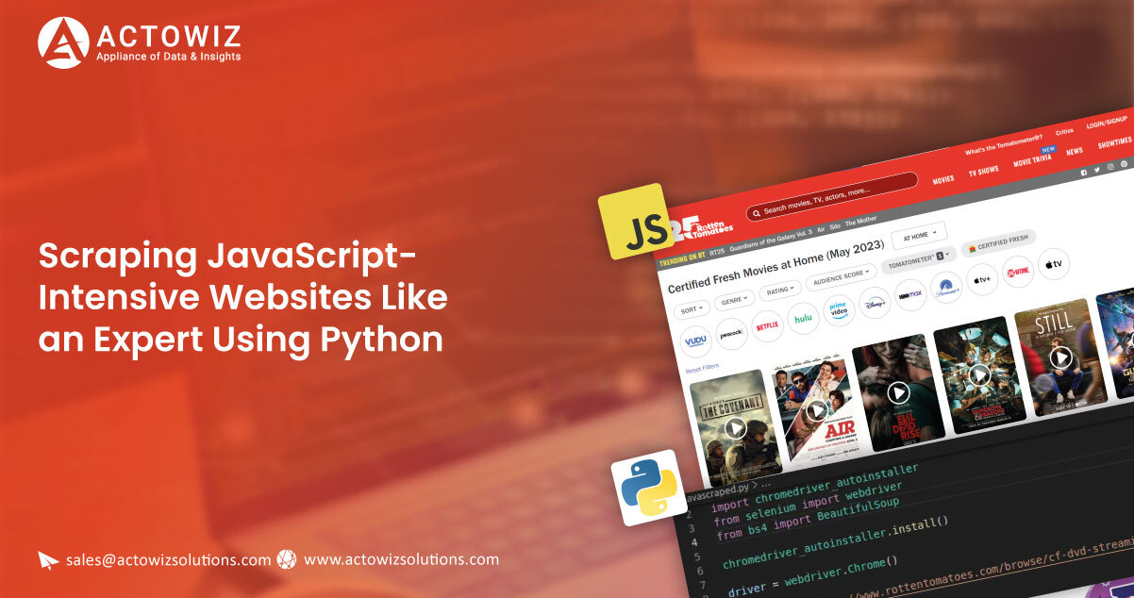The image size is (1134, 598).
Task: Open the TV Shows menu
Action: point(983,171)
